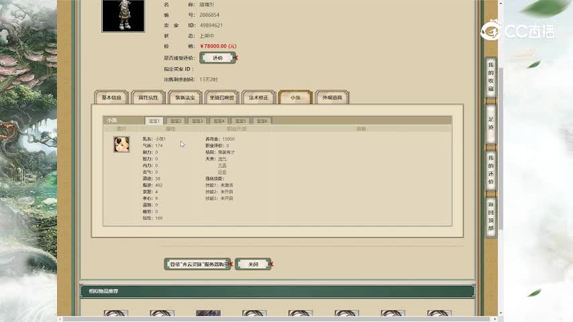
Task: Select the 宝宝4 sub-tab
Action: [x=219, y=121]
